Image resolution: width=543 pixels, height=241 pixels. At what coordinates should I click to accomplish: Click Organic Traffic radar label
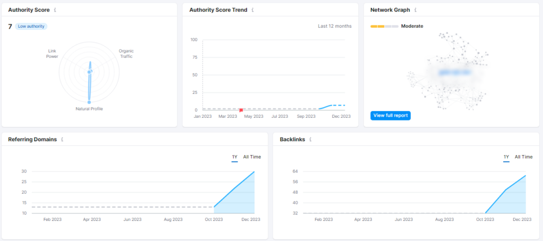(126, 54)
